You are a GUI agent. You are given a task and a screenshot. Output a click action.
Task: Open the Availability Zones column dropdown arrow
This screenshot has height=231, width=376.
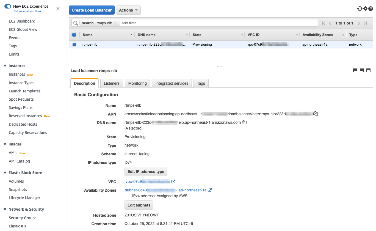(343, 35)
